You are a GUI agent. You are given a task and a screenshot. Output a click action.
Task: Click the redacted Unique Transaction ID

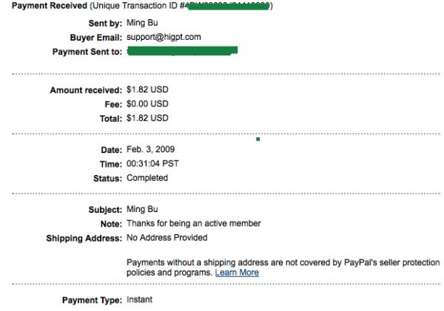pos(222,6)
